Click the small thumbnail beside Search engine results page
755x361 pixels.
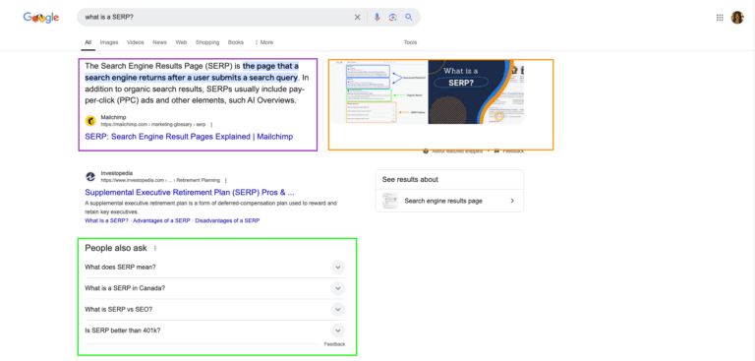(x=390, y=201)
